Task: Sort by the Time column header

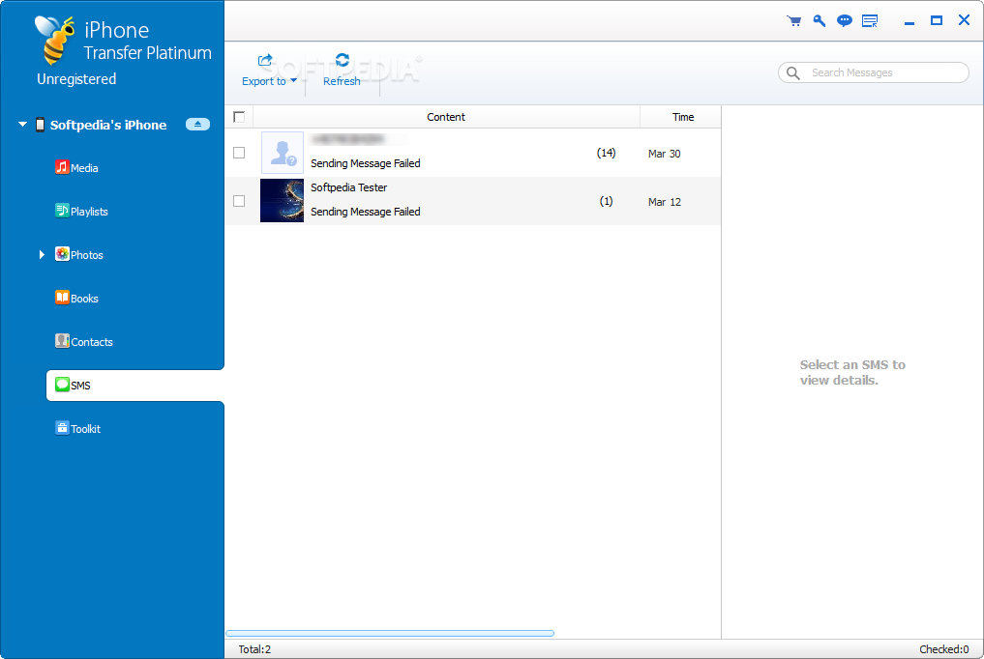Action: click(x=683, y=117)
